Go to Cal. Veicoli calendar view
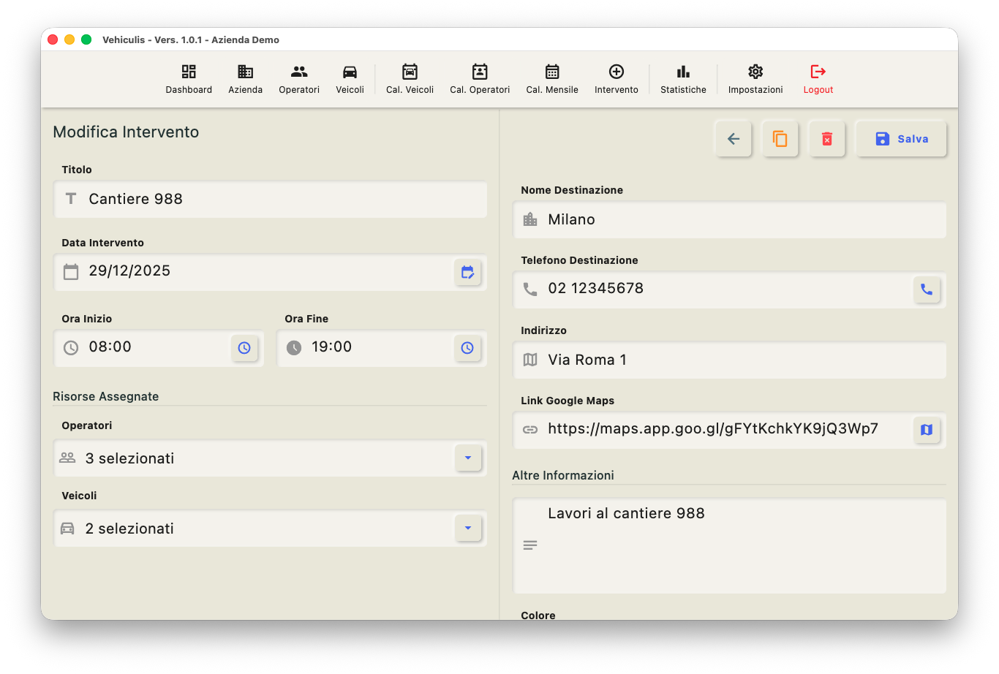The width and height of the screenshot is (999, 674). pos(410,79)
